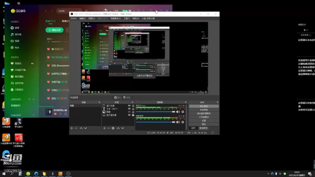Hide the 文本 (GDI+) source via eye icon
Screen dimensions: 315x177
(x=129, y=109)
